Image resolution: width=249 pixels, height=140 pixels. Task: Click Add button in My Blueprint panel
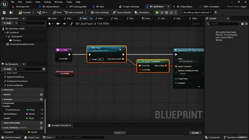[x=7, y=69]
